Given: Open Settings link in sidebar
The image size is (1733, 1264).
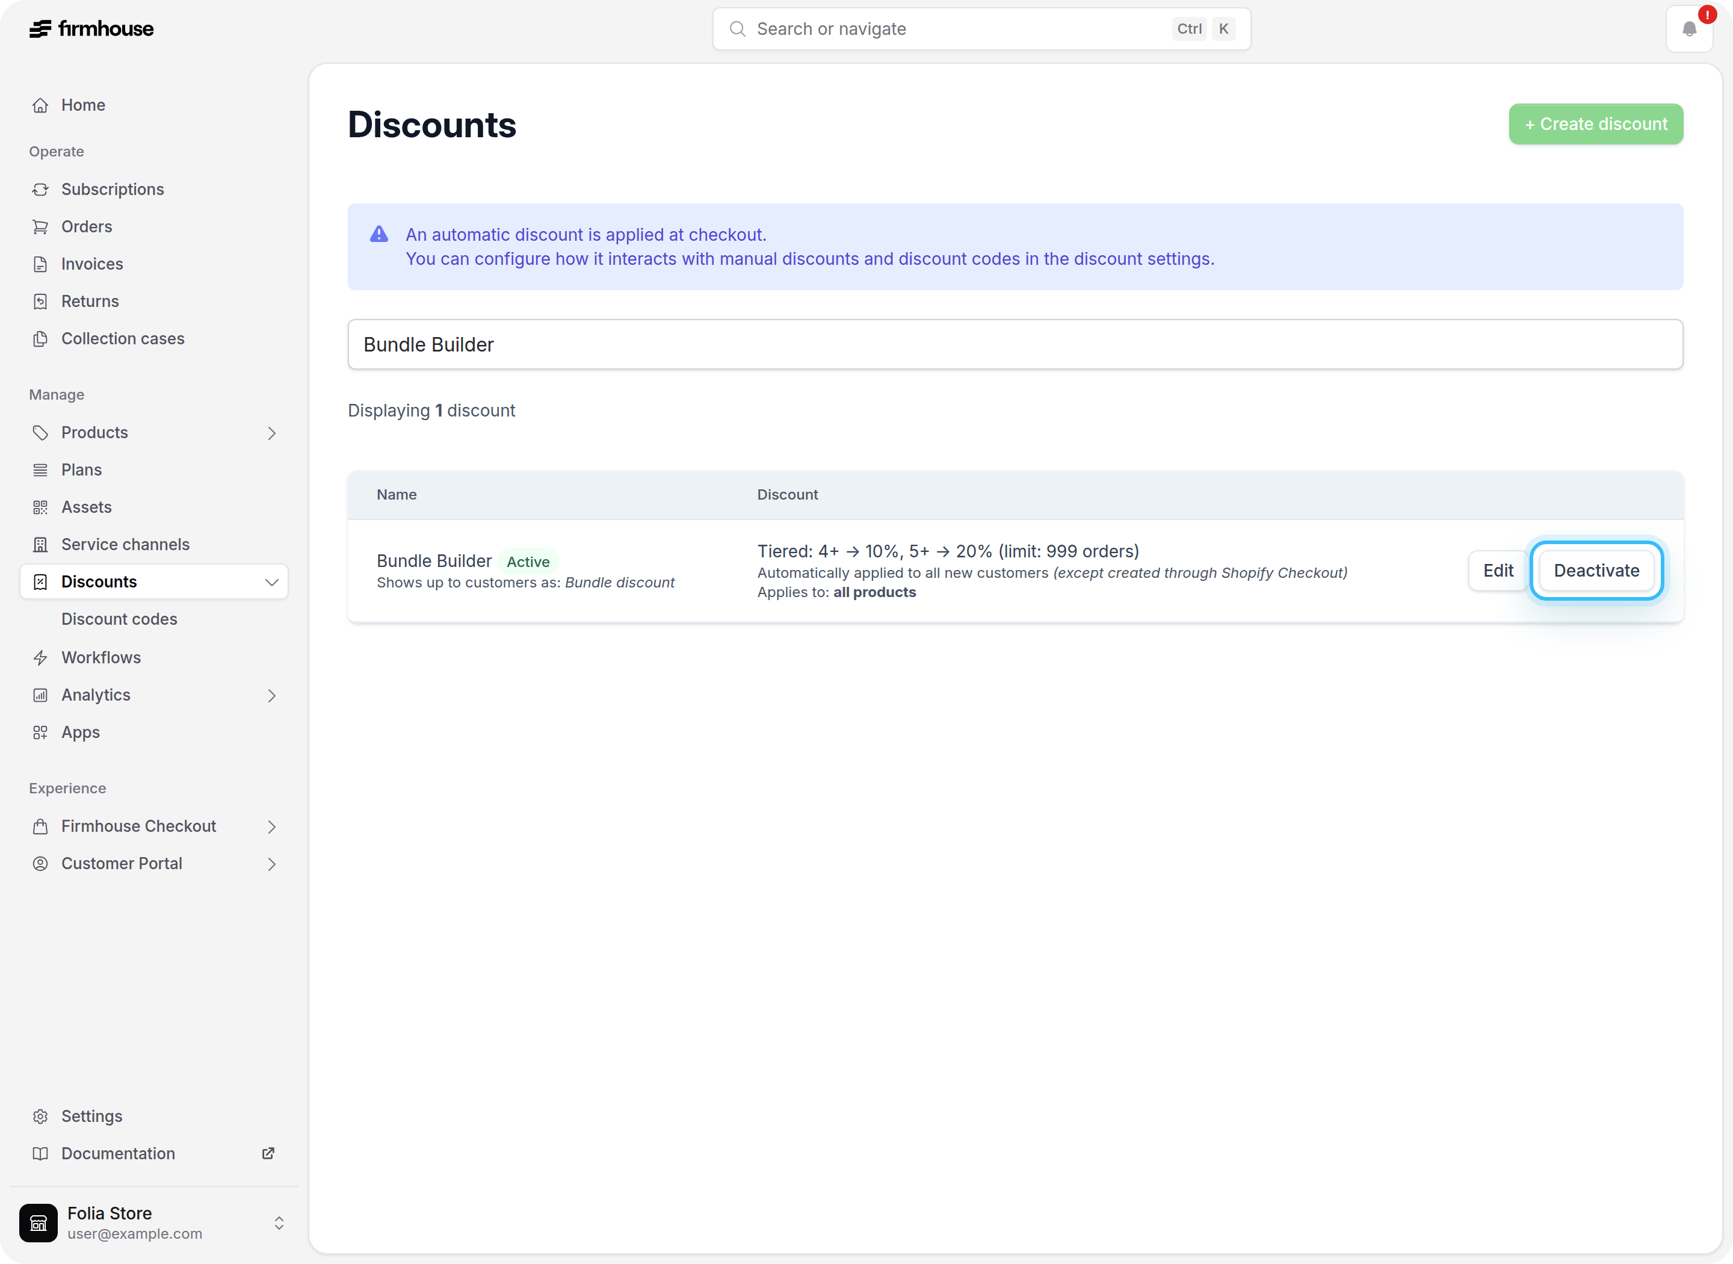Looking at the screenshot, I should pos(153,1117).
